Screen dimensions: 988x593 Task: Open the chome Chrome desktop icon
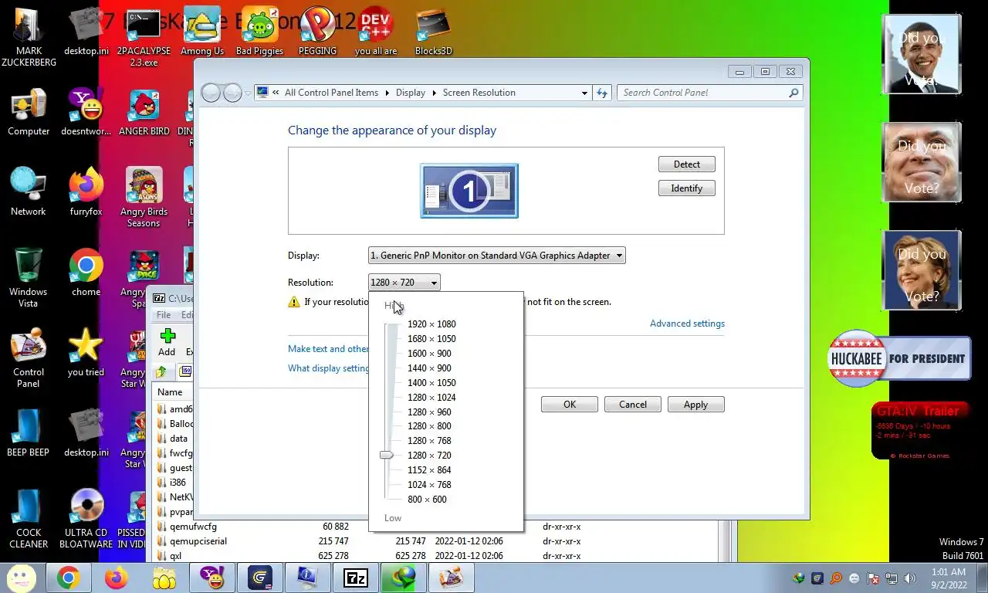[86, 273]
